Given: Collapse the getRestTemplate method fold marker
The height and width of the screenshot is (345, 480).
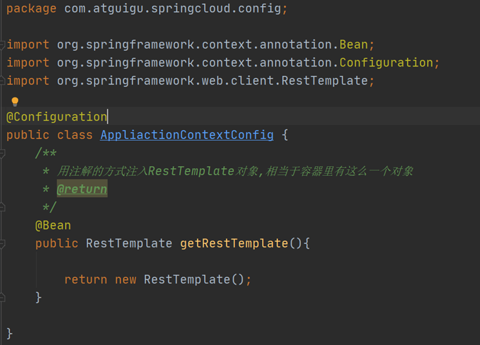Looking at the screenshot, I should pyautogui.click(x=2, y=244).
